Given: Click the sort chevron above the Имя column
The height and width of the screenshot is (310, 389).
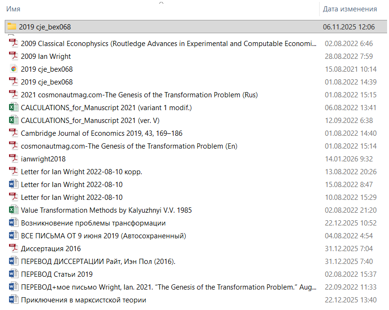Looking at the screenshot, I should 161,3.
